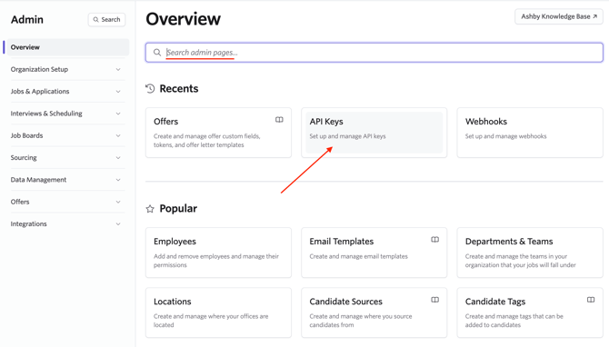Open Data Management sidebar item
This screenshot has height=347, width=609.
coord(67,180)
